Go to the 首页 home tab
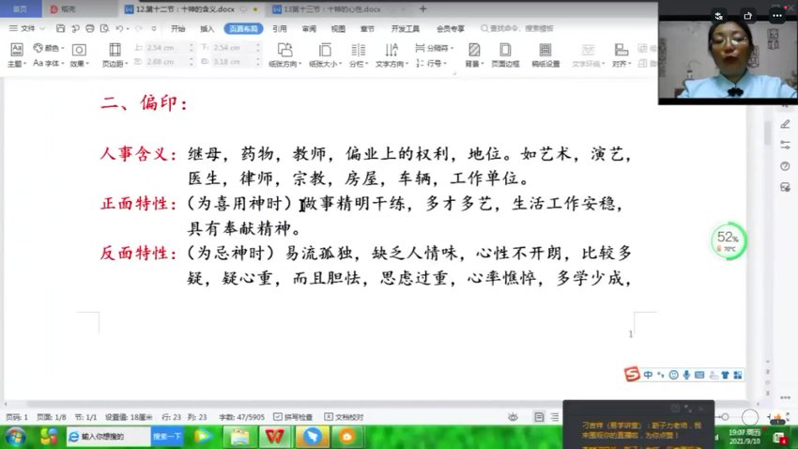 (21, 9)
